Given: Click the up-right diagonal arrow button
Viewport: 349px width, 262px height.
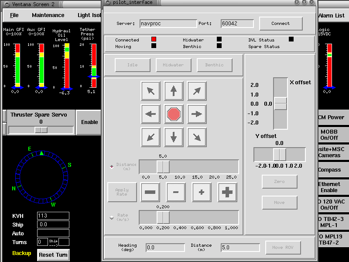Looking at the screenshot, I should pyautogui.click(x=197, y=91).
